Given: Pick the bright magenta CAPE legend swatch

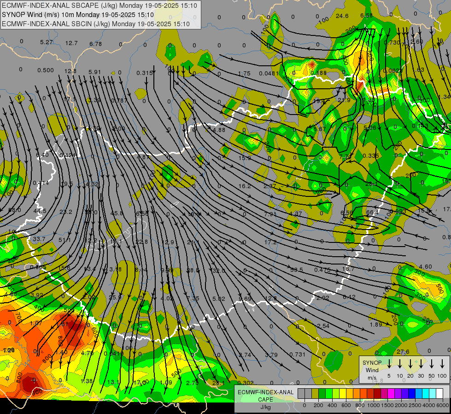Looking at the screenshot, I should 391,393.
